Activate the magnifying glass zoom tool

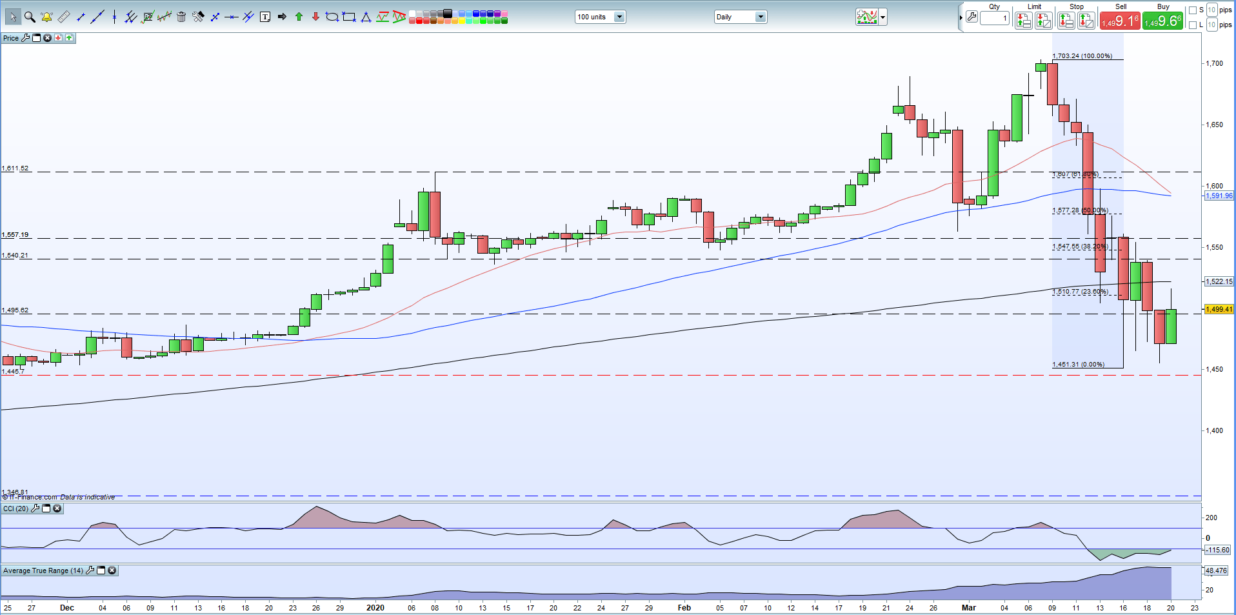30,17
